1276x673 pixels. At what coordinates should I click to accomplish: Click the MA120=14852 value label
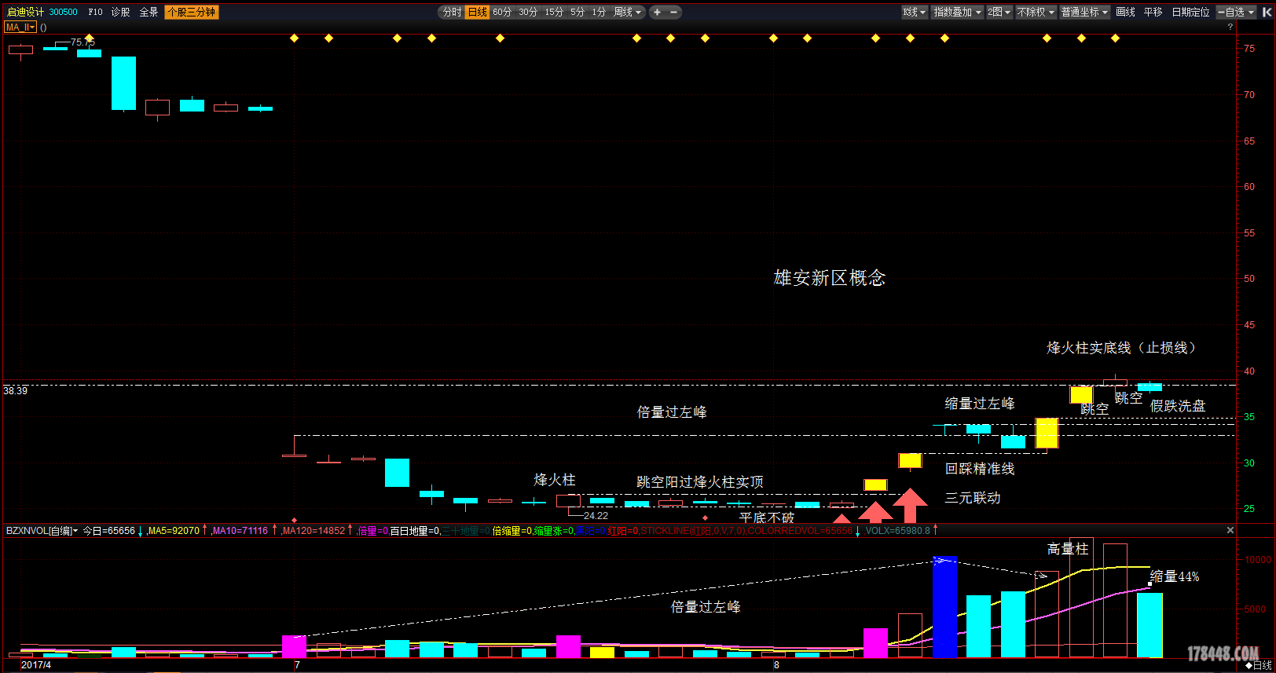(x=313, y=531)
